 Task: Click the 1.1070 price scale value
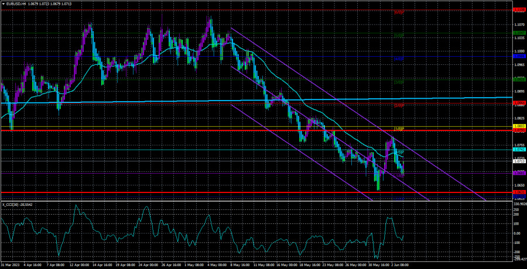coord(520,25)
